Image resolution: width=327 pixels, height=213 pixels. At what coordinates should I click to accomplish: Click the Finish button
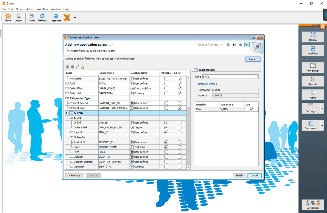[239, 175]
